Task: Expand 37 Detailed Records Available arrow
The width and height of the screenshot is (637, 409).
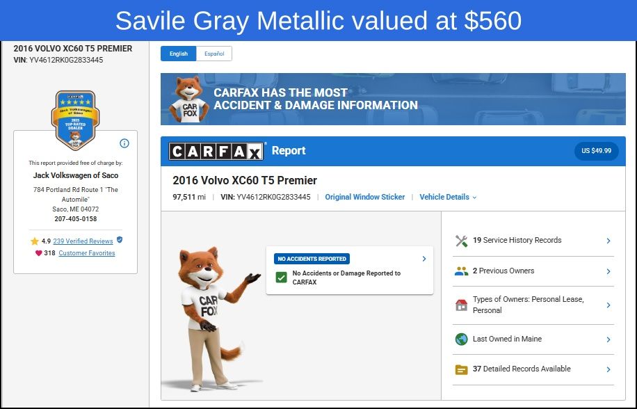Action: coord(608,369)
